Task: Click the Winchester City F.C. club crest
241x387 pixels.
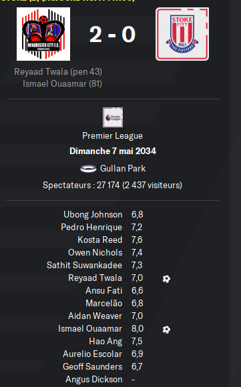Action: pyautogui.click(x=43, y=34)
